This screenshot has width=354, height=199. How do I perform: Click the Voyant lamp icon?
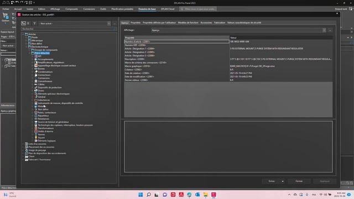(36, 138)
